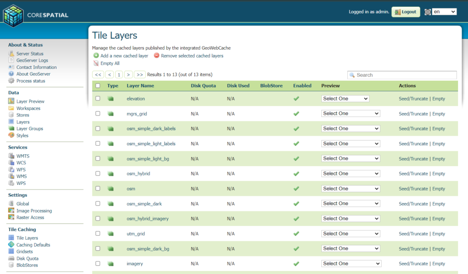Open the imagery preview dropdown
The image size is (468, 274).
pyautogui.click(x=351, y=263)
